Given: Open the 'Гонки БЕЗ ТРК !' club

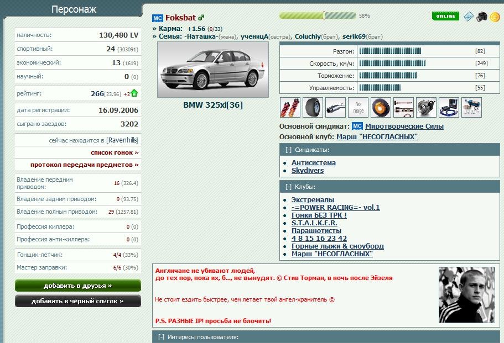Looking at the screenshot, I should coord(319,215).
